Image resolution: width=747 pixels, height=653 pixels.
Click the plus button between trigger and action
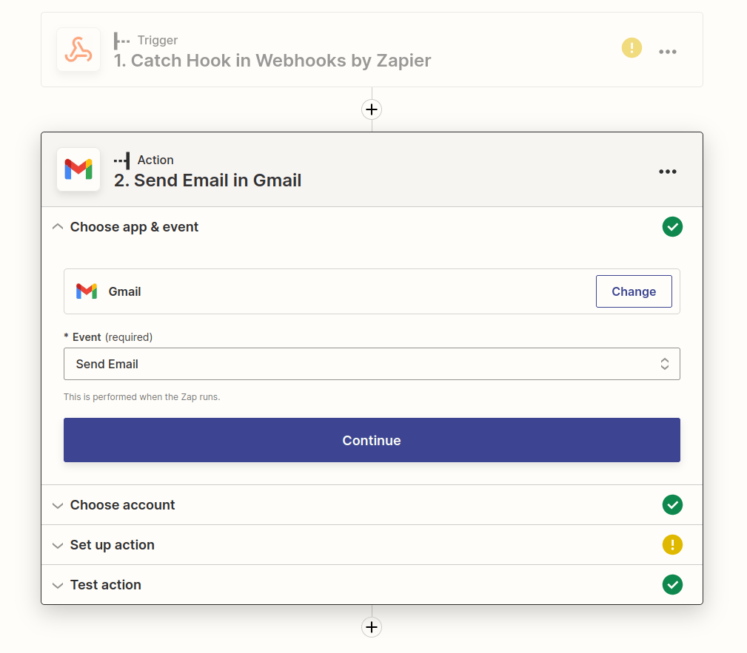coord(371,109)
